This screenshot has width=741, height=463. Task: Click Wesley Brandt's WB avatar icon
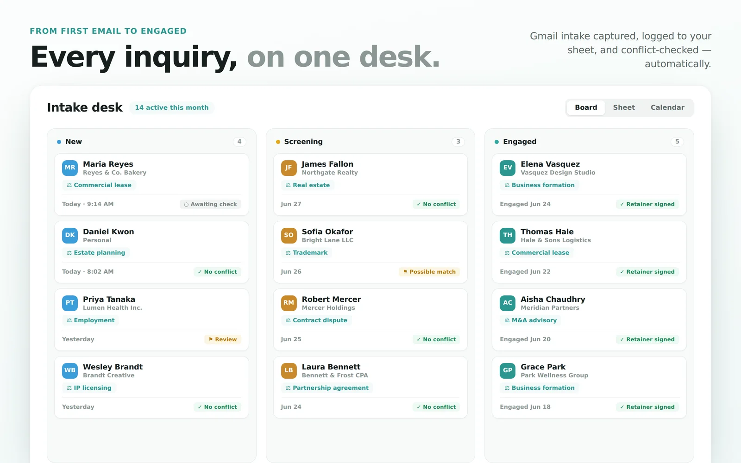70,370
